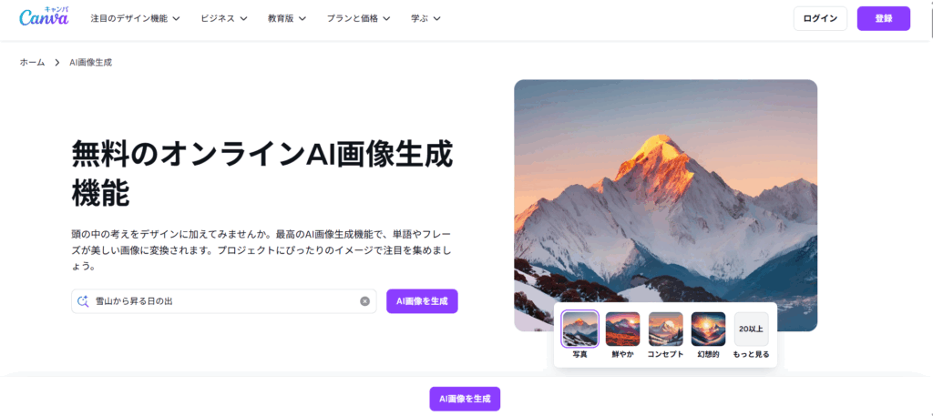Focus the 雪山から昇る日の出 prompt field

224,301
